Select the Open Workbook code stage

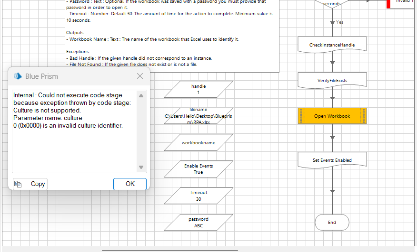[x=332, y=116]
